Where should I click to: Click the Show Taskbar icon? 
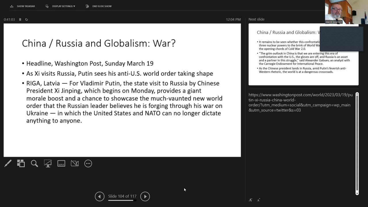(x=12, y=6)
